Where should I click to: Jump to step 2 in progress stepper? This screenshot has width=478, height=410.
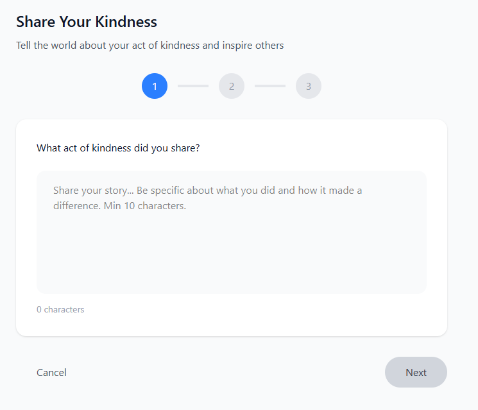pyautogui.click(x=232, y=86)
